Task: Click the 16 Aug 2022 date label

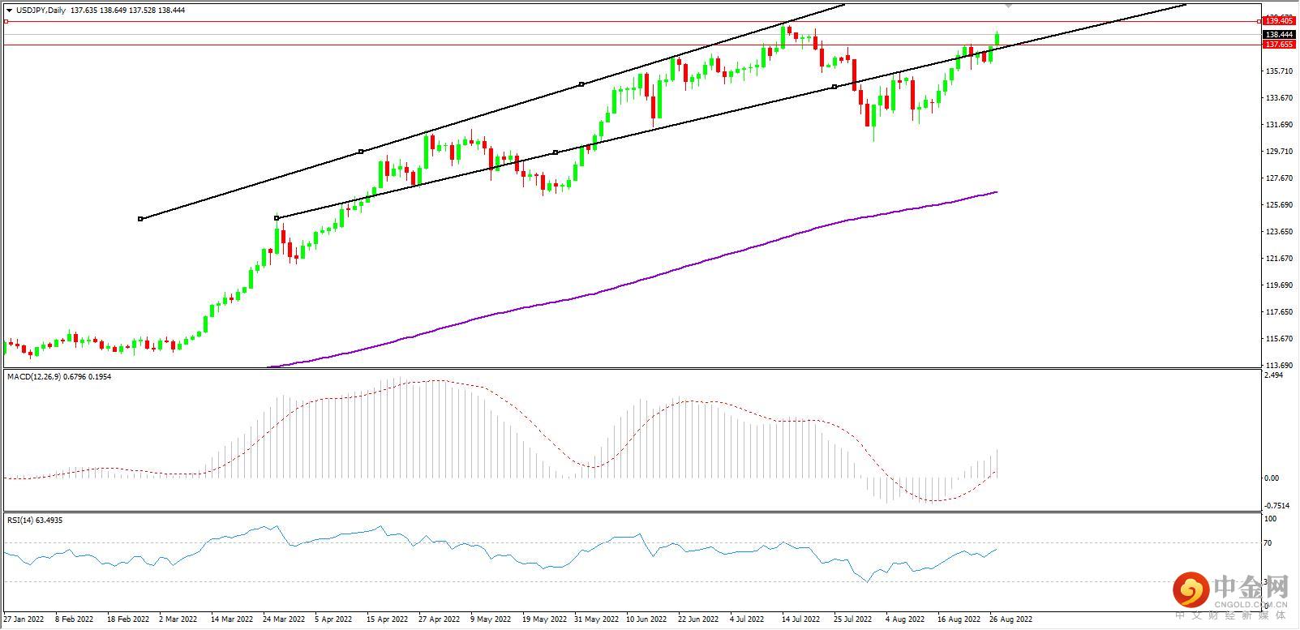Action: (959, 619)
